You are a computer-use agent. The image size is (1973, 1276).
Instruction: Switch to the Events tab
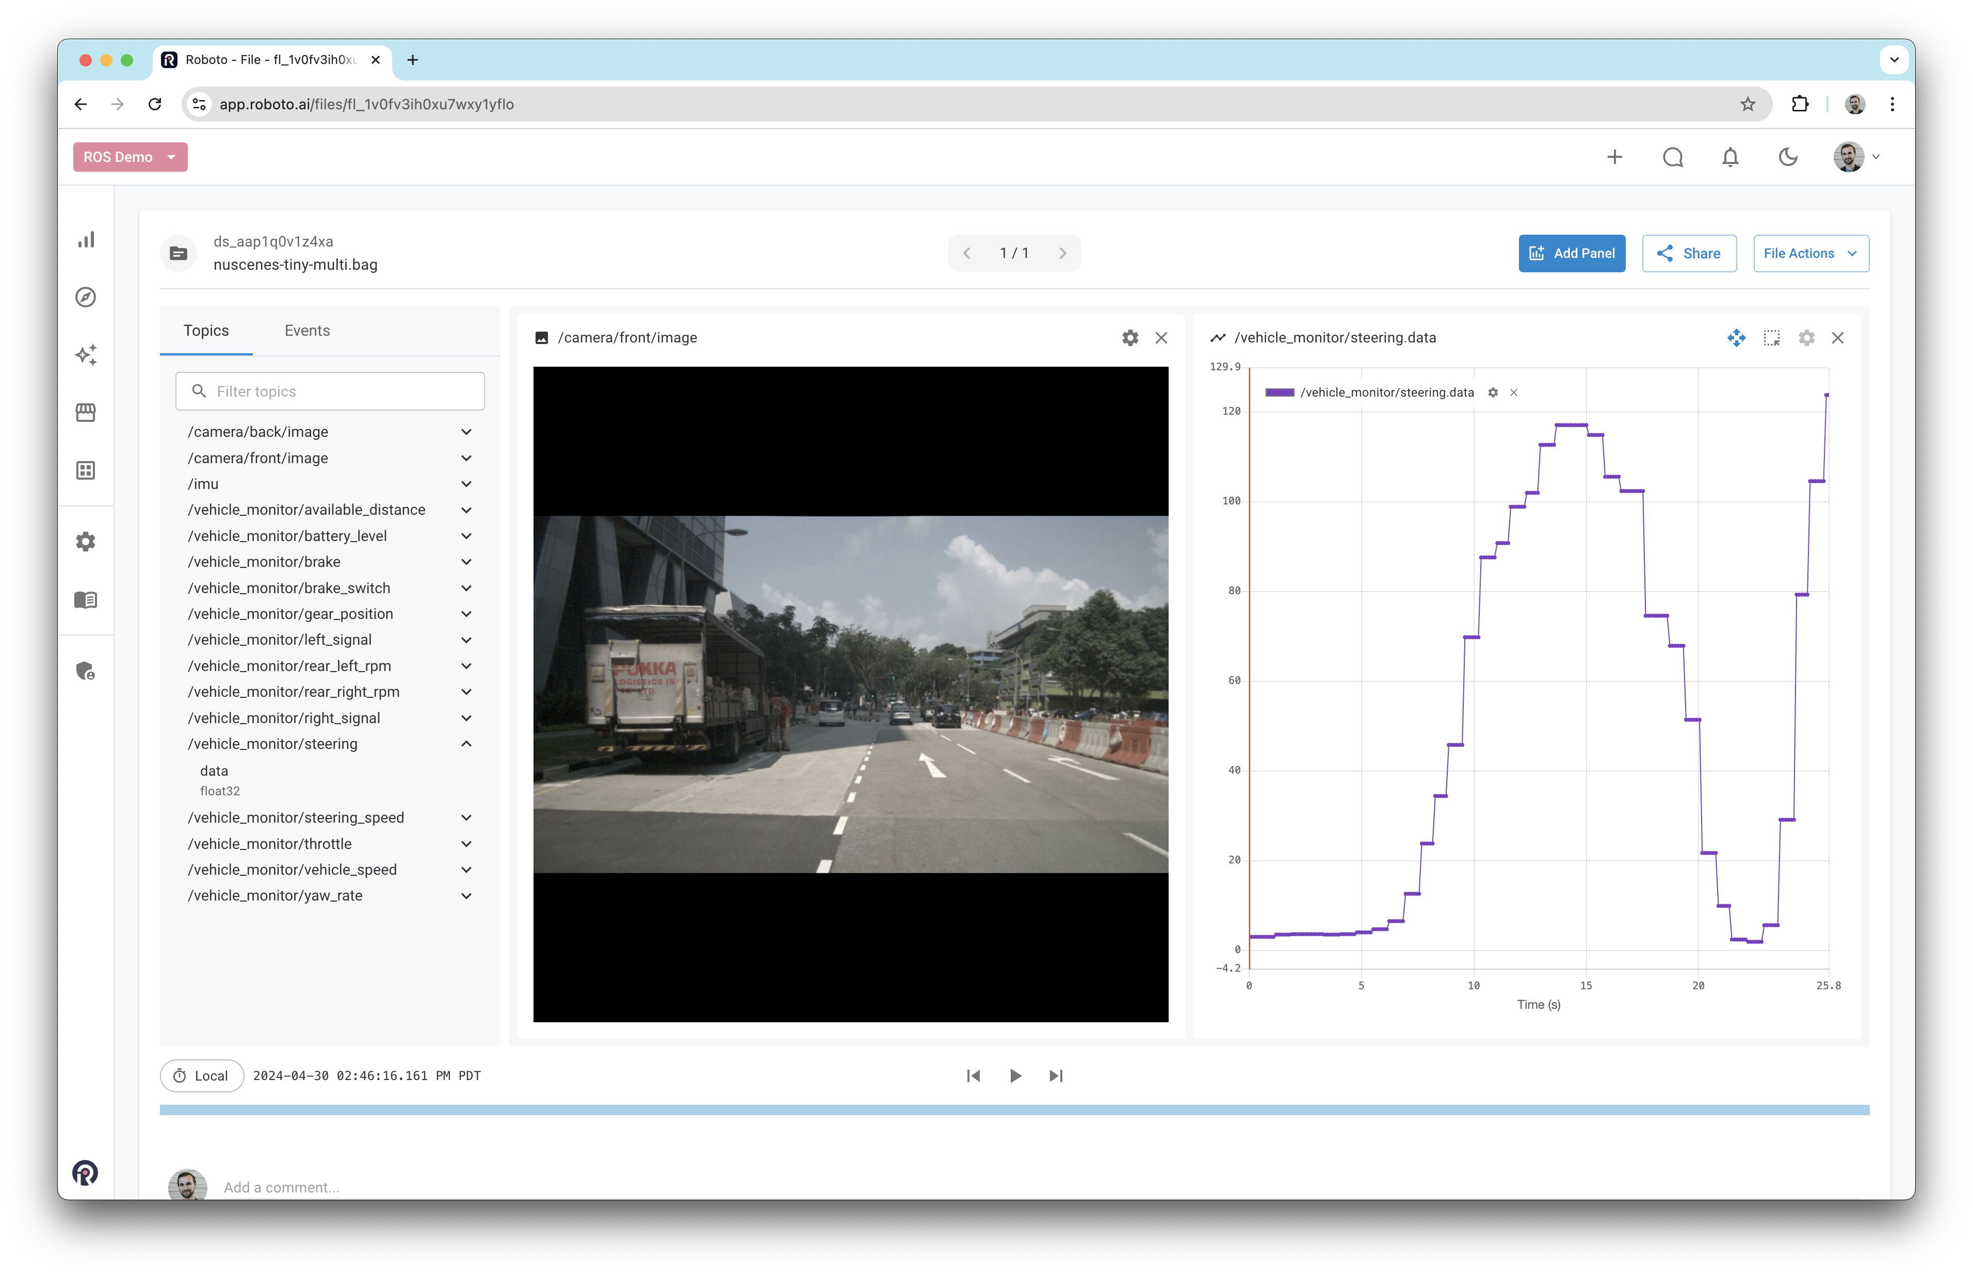tap(306, 331)
